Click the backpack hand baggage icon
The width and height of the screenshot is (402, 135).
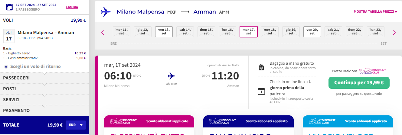click(261, 67)
